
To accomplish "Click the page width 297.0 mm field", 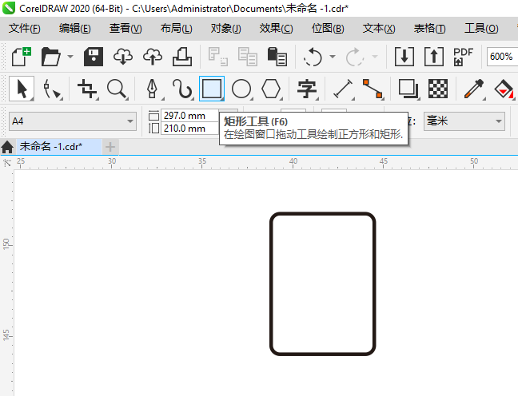I will point(189,116).
